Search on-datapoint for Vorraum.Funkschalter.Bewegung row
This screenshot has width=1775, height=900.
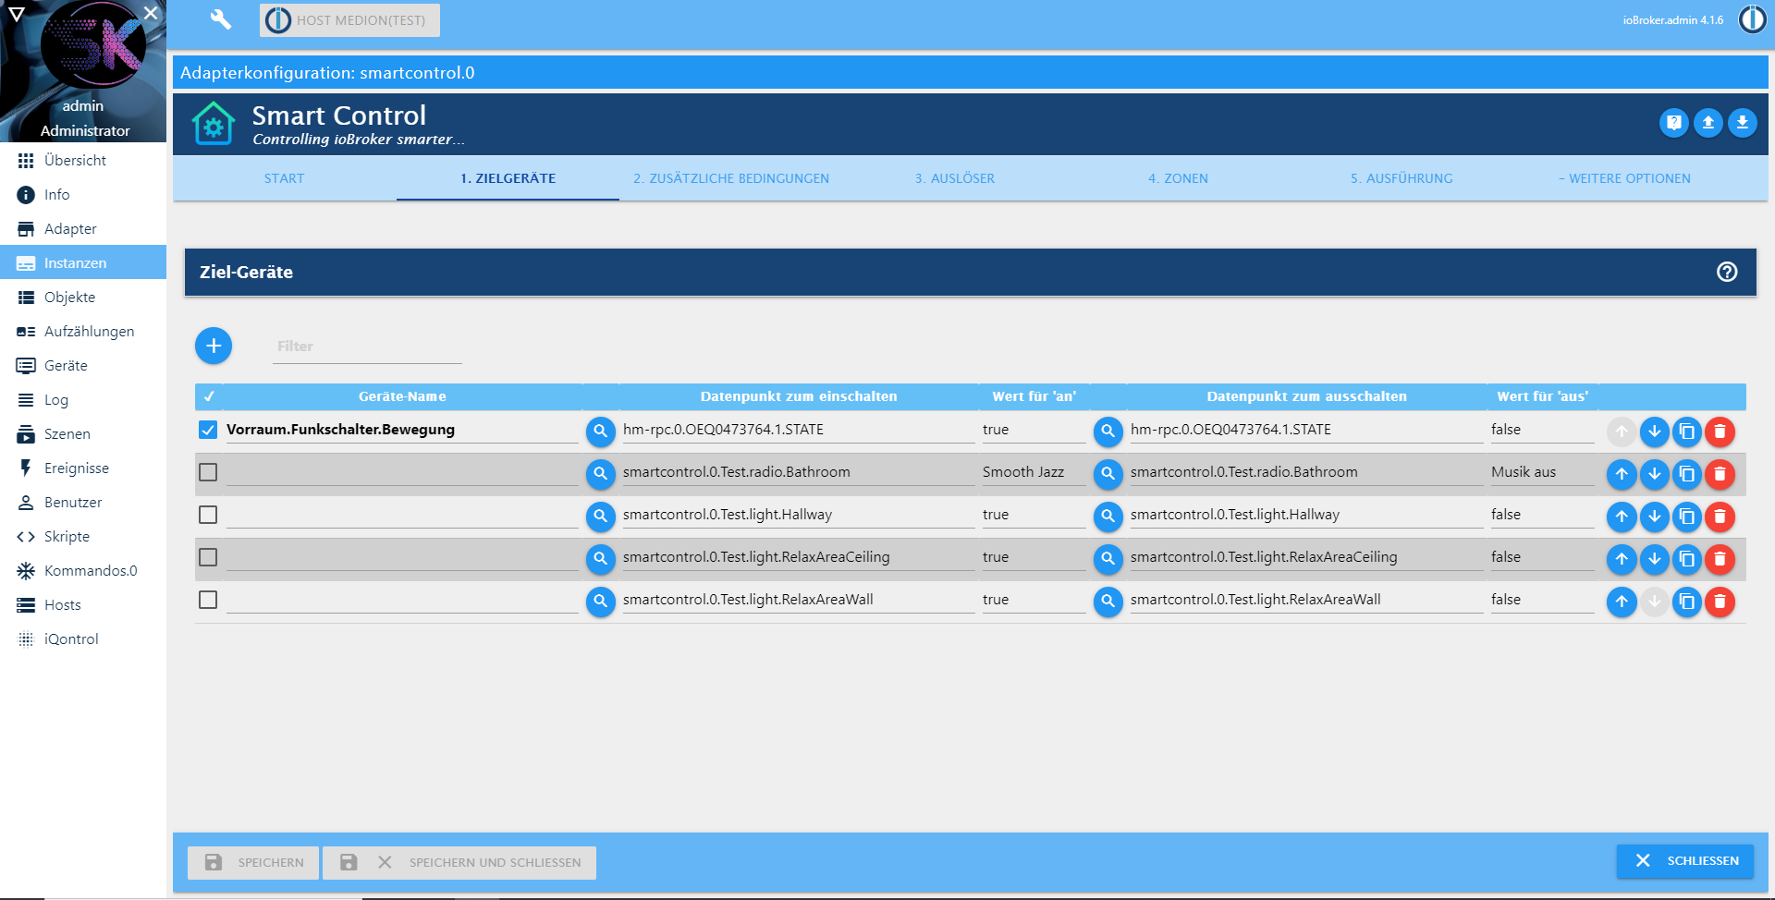tap(601, 431)
